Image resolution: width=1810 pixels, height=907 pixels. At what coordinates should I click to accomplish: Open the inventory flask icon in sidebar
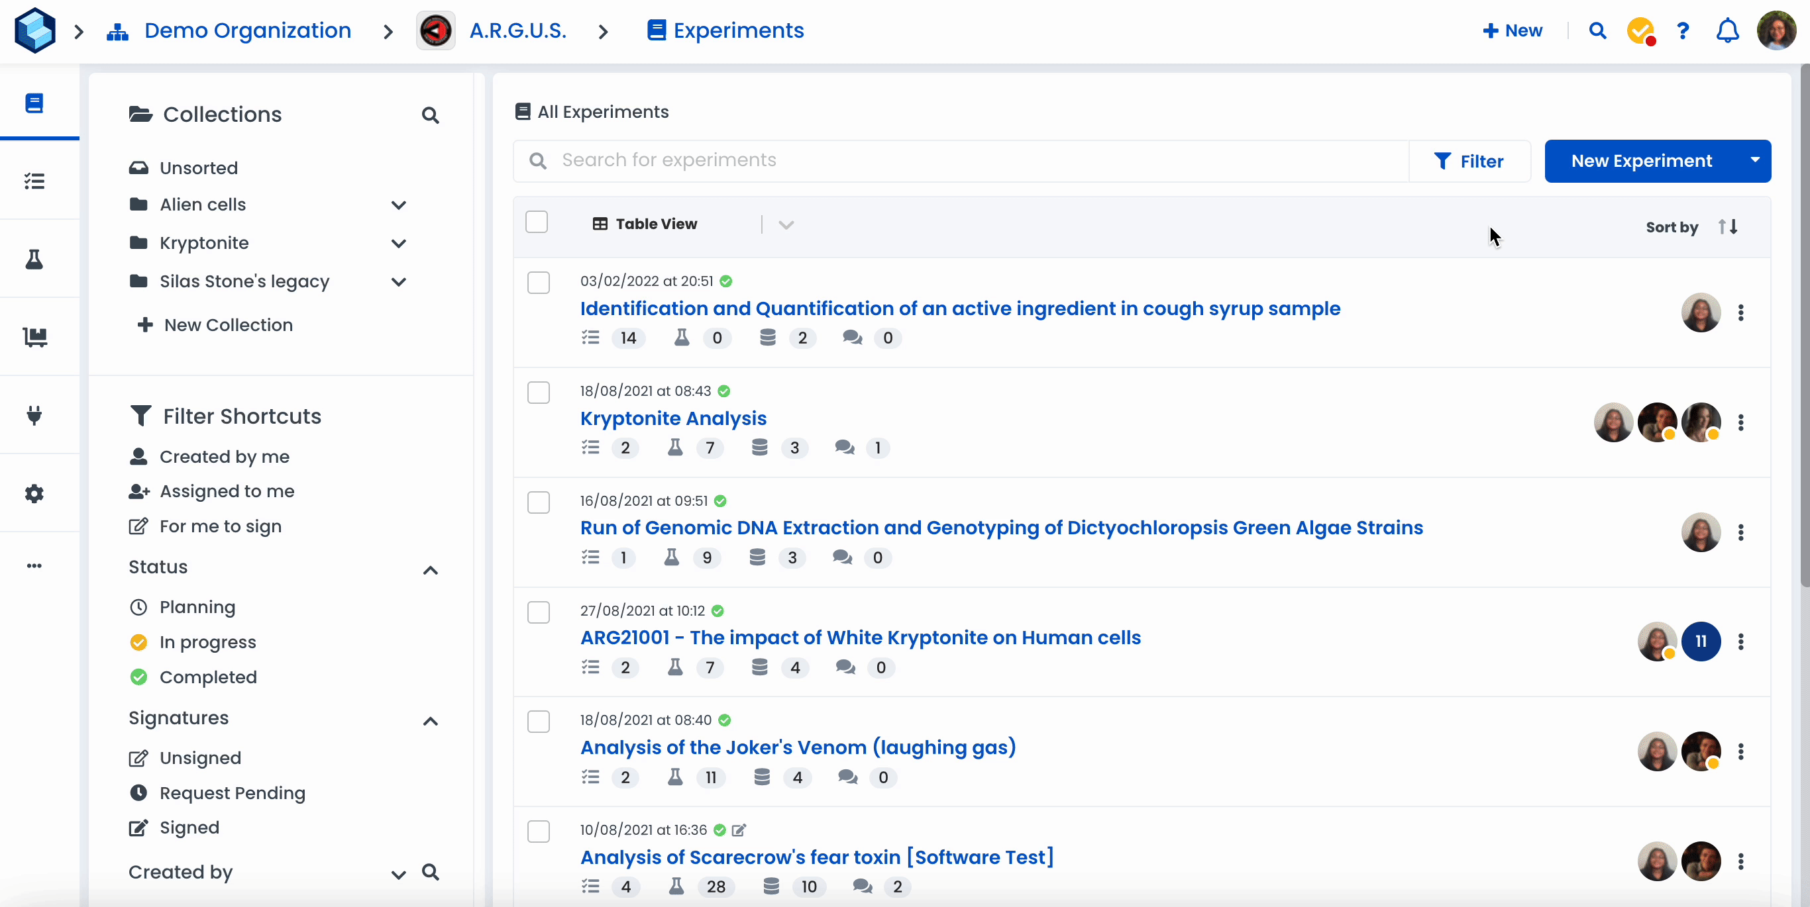click(x=34, y=260)
